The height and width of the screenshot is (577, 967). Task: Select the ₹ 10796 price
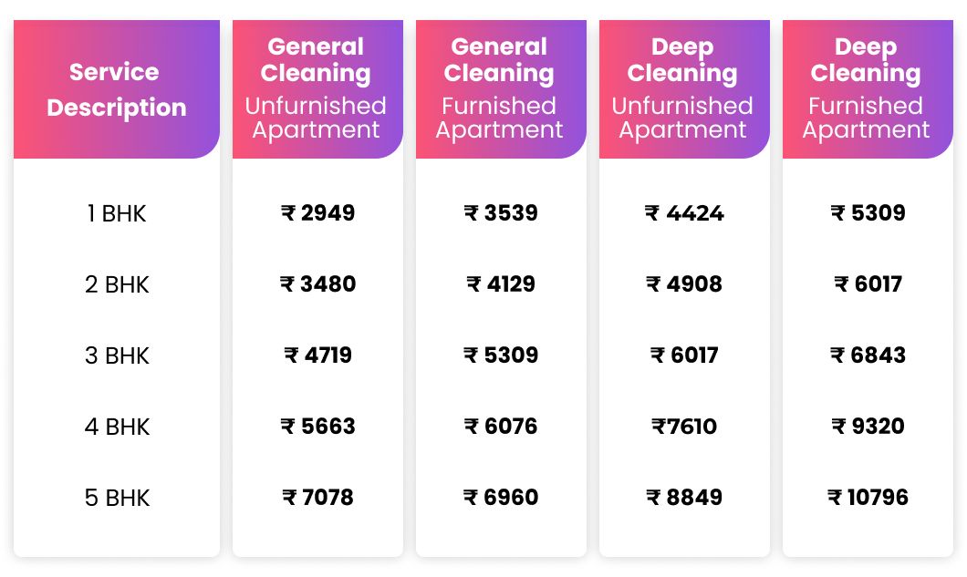point(868,498)
